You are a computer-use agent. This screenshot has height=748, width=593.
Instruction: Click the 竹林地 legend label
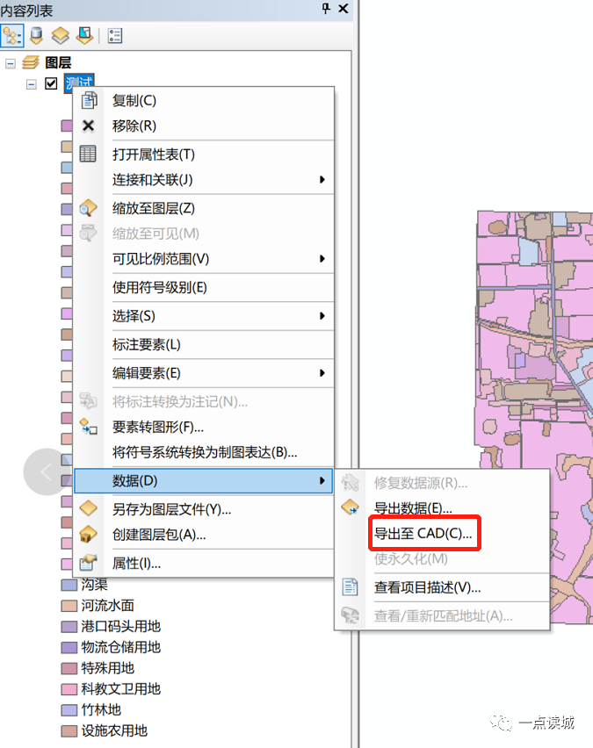101,710
